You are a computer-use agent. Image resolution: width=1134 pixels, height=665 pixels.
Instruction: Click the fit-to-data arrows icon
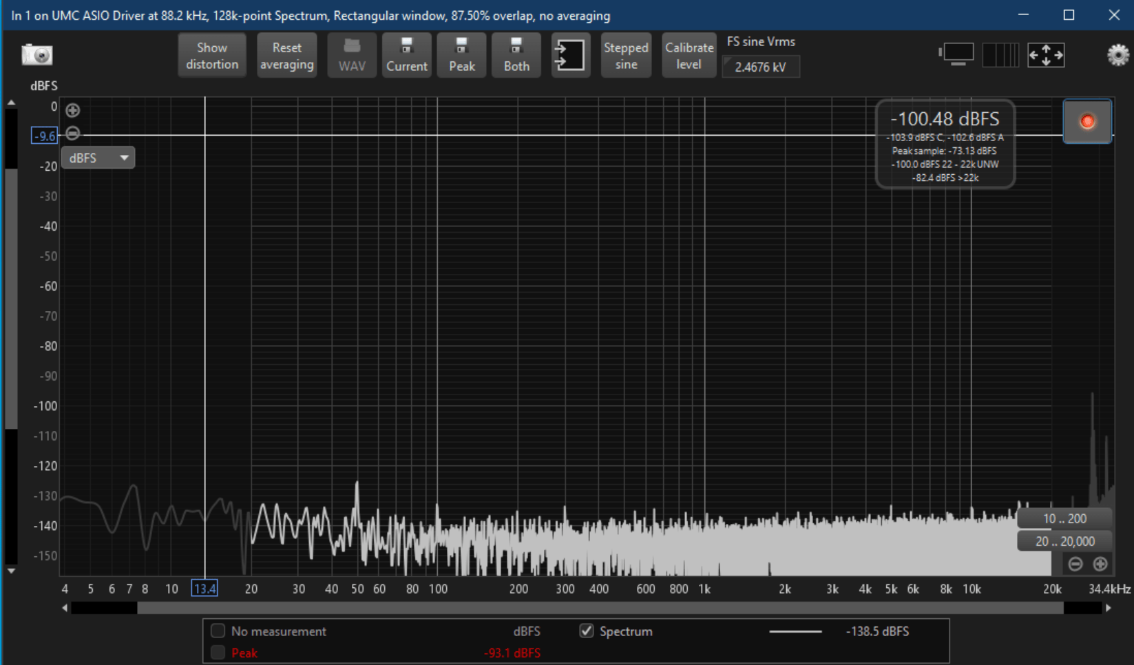1046,54
